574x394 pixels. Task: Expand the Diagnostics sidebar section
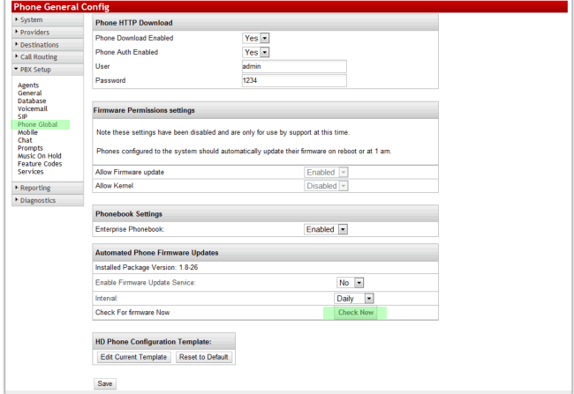tap(48, 200)
